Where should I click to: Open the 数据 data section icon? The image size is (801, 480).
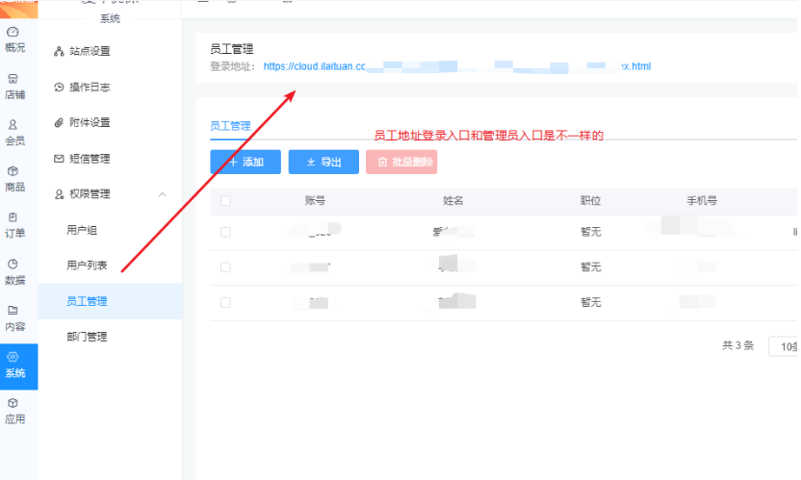point(13,264)
